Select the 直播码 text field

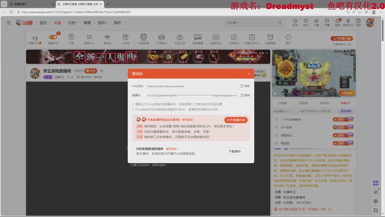[x=192, y=95]
